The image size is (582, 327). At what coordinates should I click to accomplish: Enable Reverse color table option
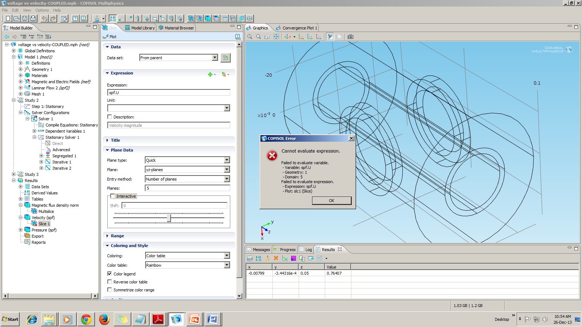click(109, 282)
